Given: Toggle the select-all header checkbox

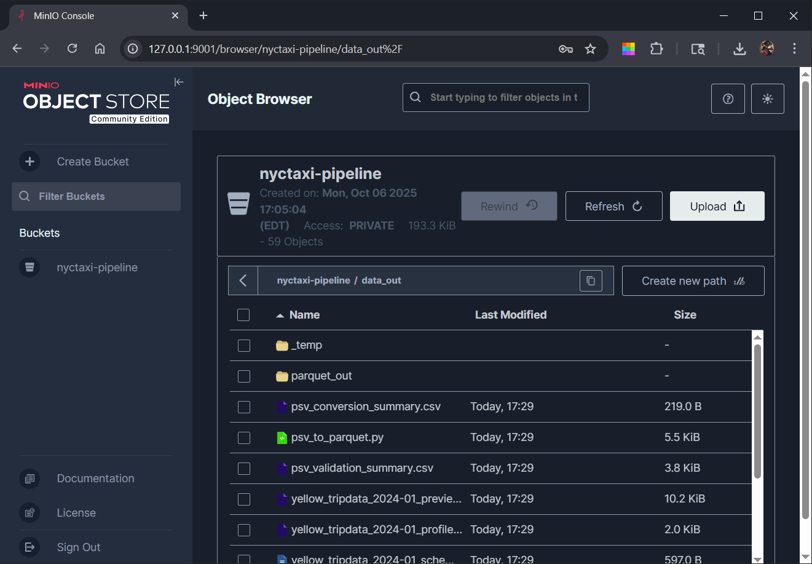Looking at the screenshot, I should [243, 315].
